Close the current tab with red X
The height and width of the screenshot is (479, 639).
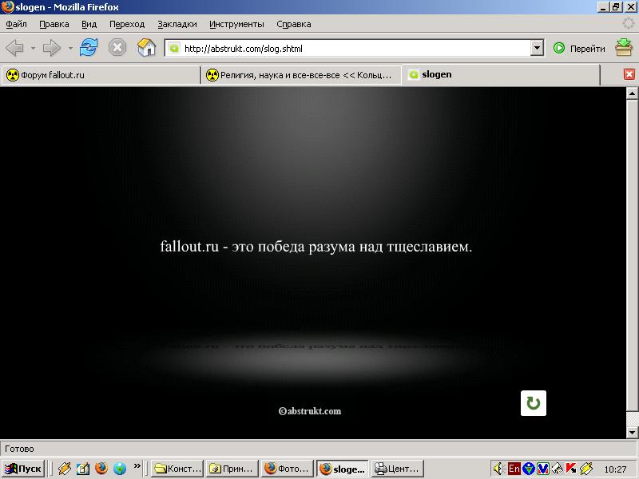coord(629,74)
